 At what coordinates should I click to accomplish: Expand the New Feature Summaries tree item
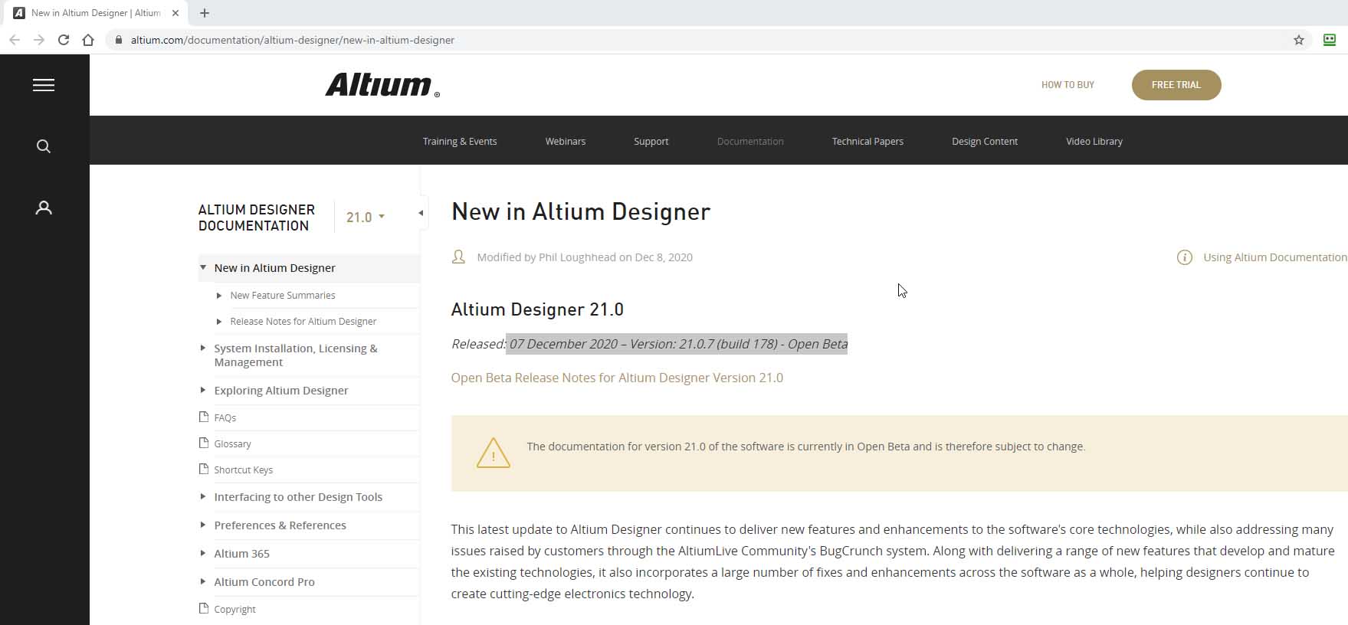(x=219, y=296)
